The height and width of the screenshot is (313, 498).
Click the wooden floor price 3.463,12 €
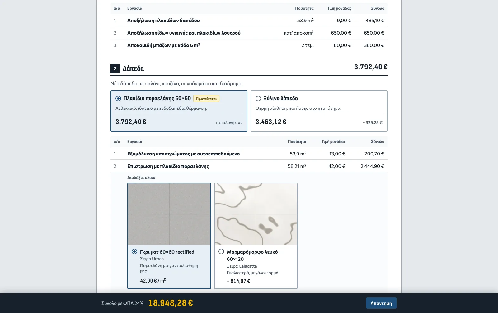coord(271,122)
